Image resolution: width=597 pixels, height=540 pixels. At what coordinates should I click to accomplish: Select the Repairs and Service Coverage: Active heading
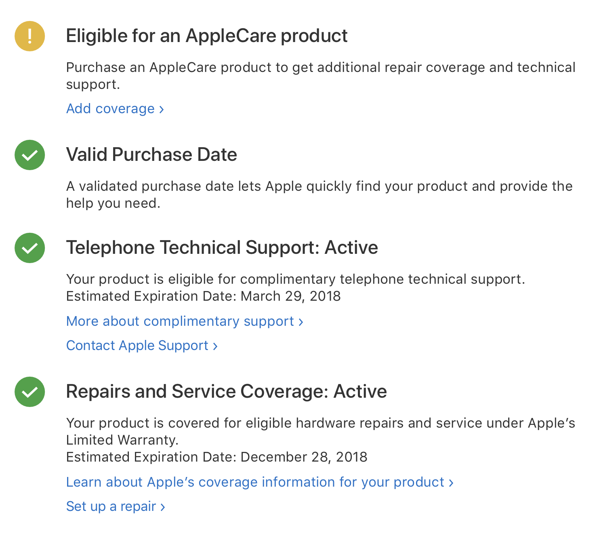[227, 392]
